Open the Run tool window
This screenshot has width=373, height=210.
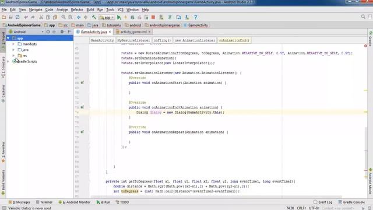click(x=104, y=202)
